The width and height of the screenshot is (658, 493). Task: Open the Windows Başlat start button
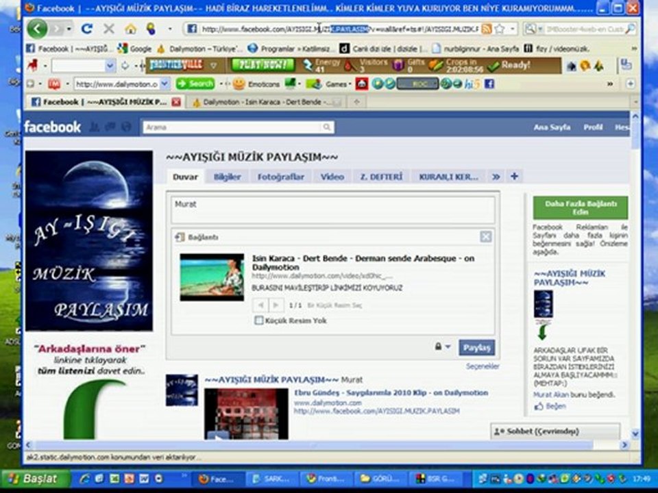pos(36,479)
